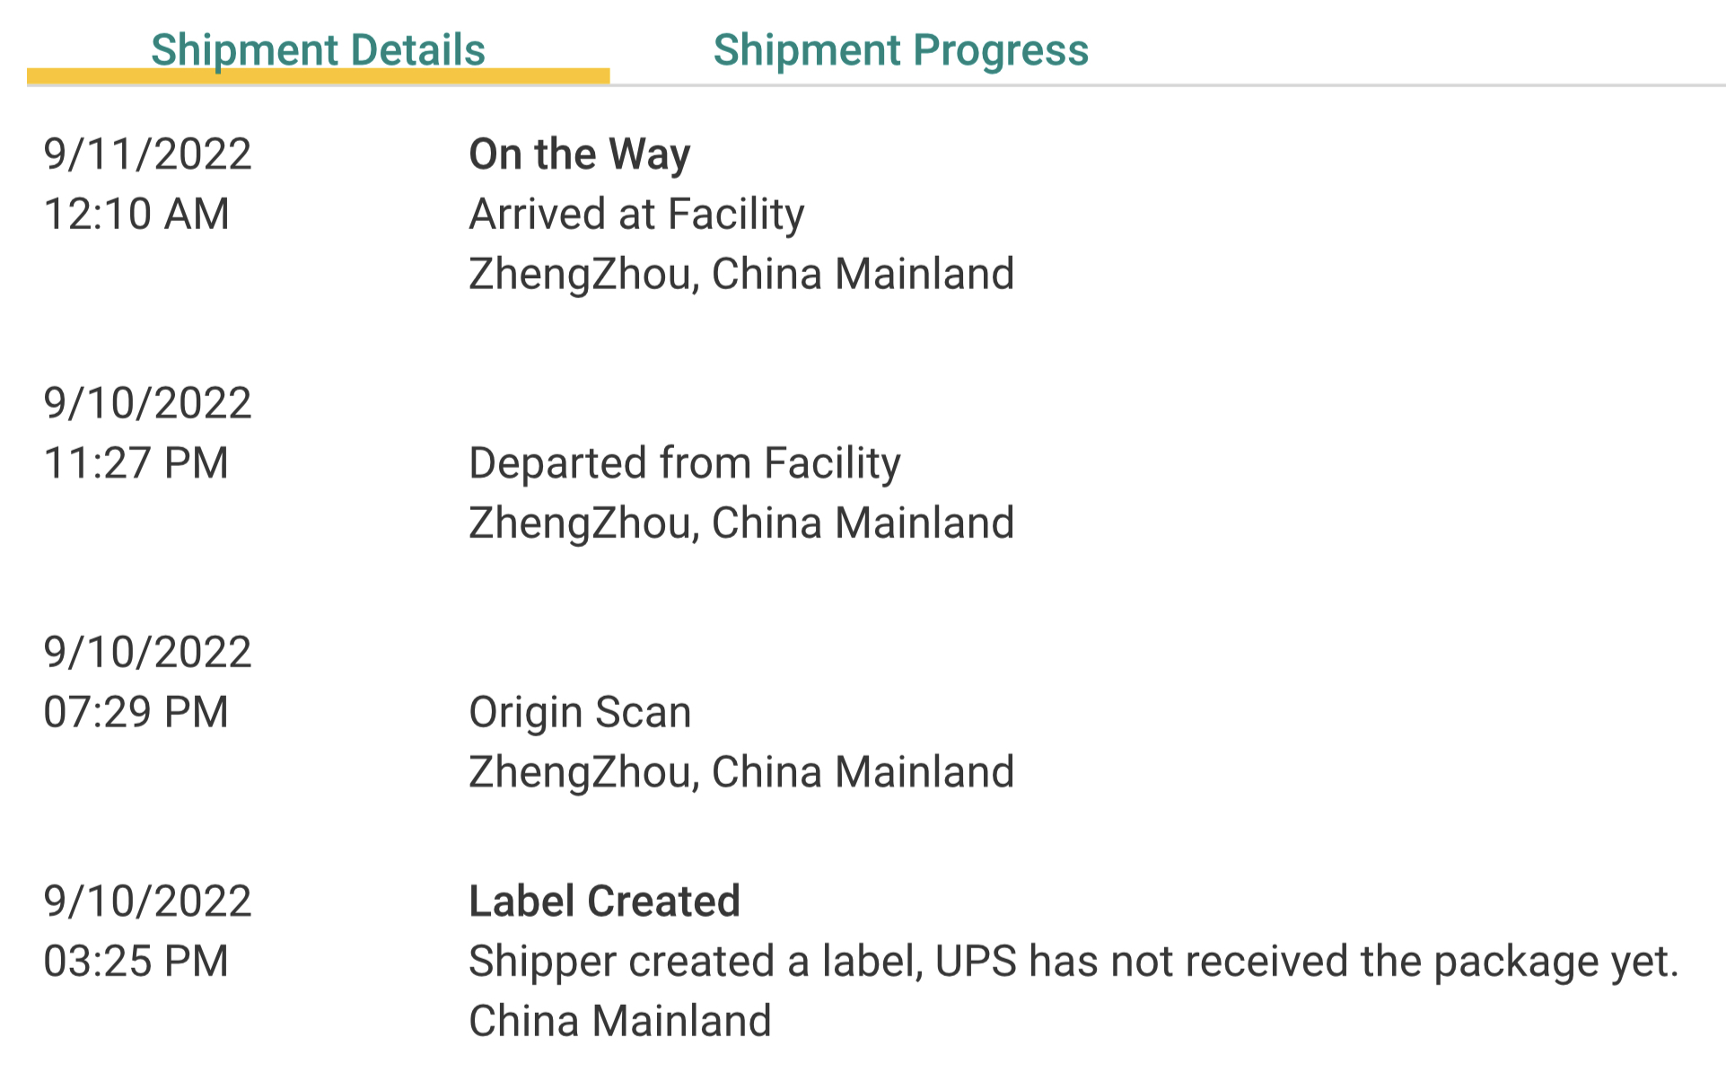
Task: Switch to the Shipment Details tab
Action: tap(318, 49)
